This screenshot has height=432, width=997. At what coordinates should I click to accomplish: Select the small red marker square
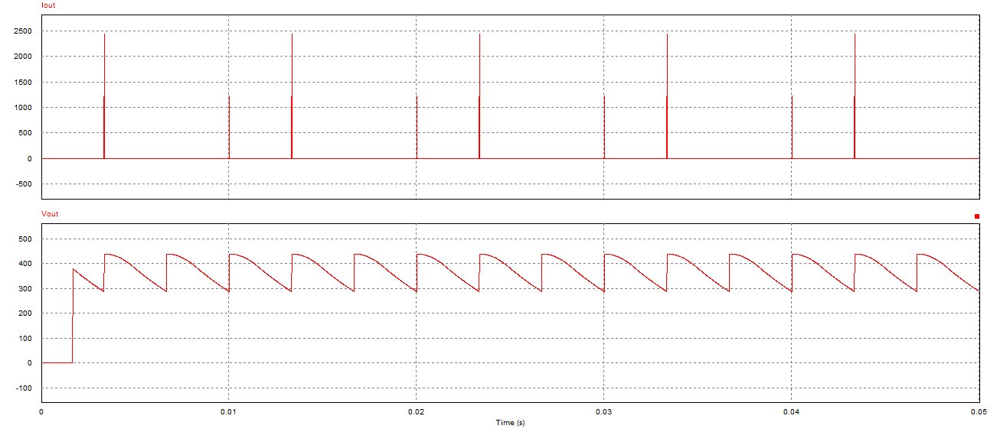(977, 216)
